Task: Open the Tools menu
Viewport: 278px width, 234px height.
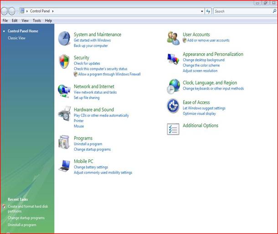Action: [x=37, y=20]
